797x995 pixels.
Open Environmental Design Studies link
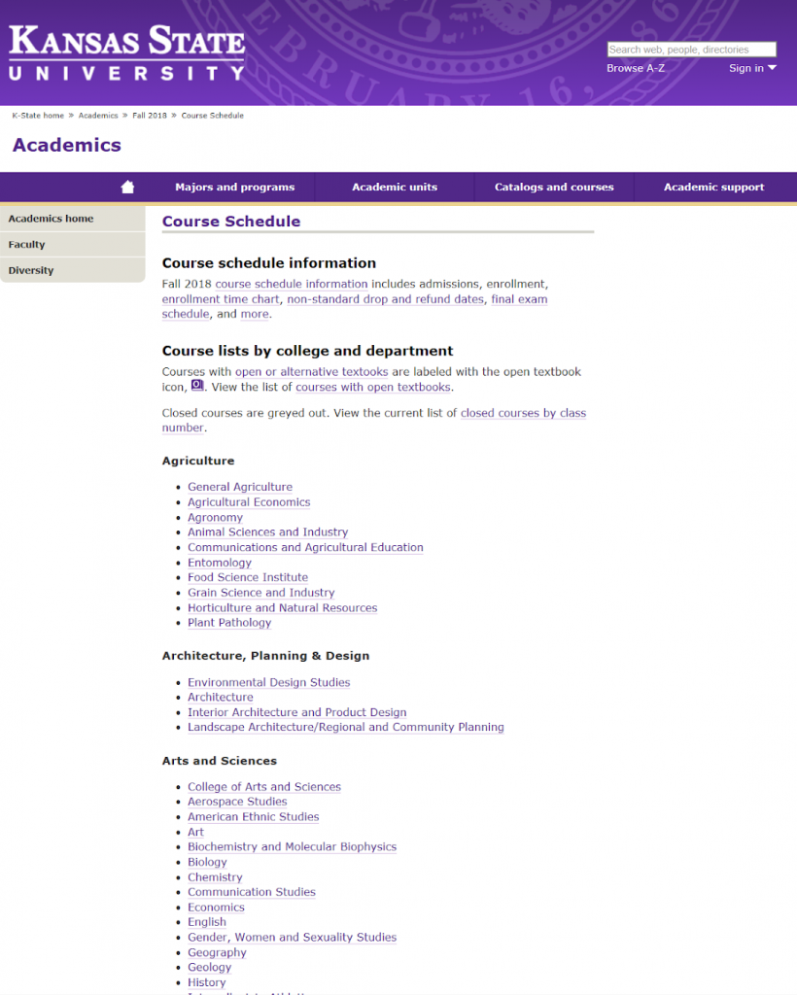[x=269, y=682]
